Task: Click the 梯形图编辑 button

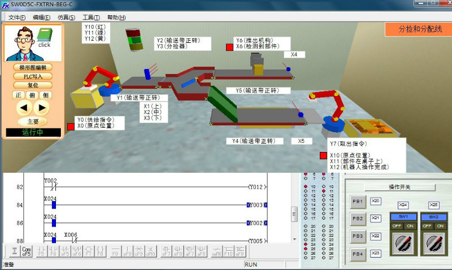Action: [x=32, y=67]
